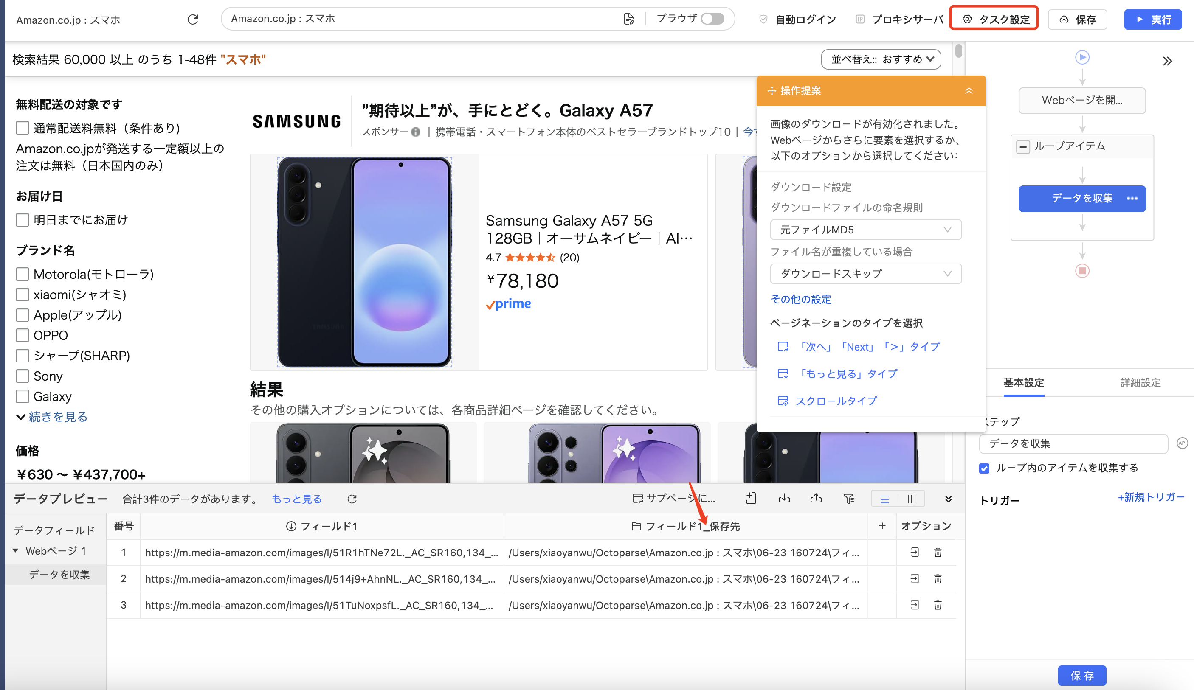The image size is (1194, 690).
Task: Select スクロールタイプ pagination
Action: pyautogui.click(x=827, y=401)
